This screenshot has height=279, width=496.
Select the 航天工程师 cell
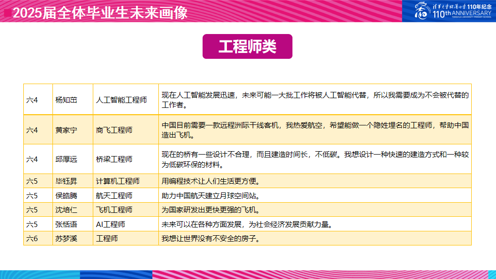tap(126, 195)
